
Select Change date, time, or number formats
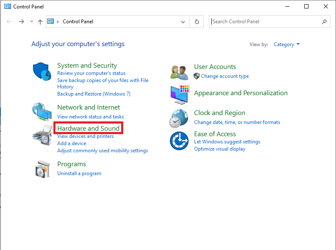point(237,122)
